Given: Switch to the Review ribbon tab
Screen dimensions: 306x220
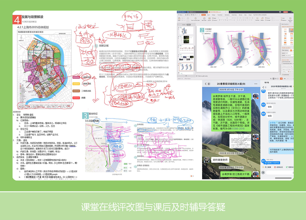Looking at the screenshot, I should tap(240, 15).
